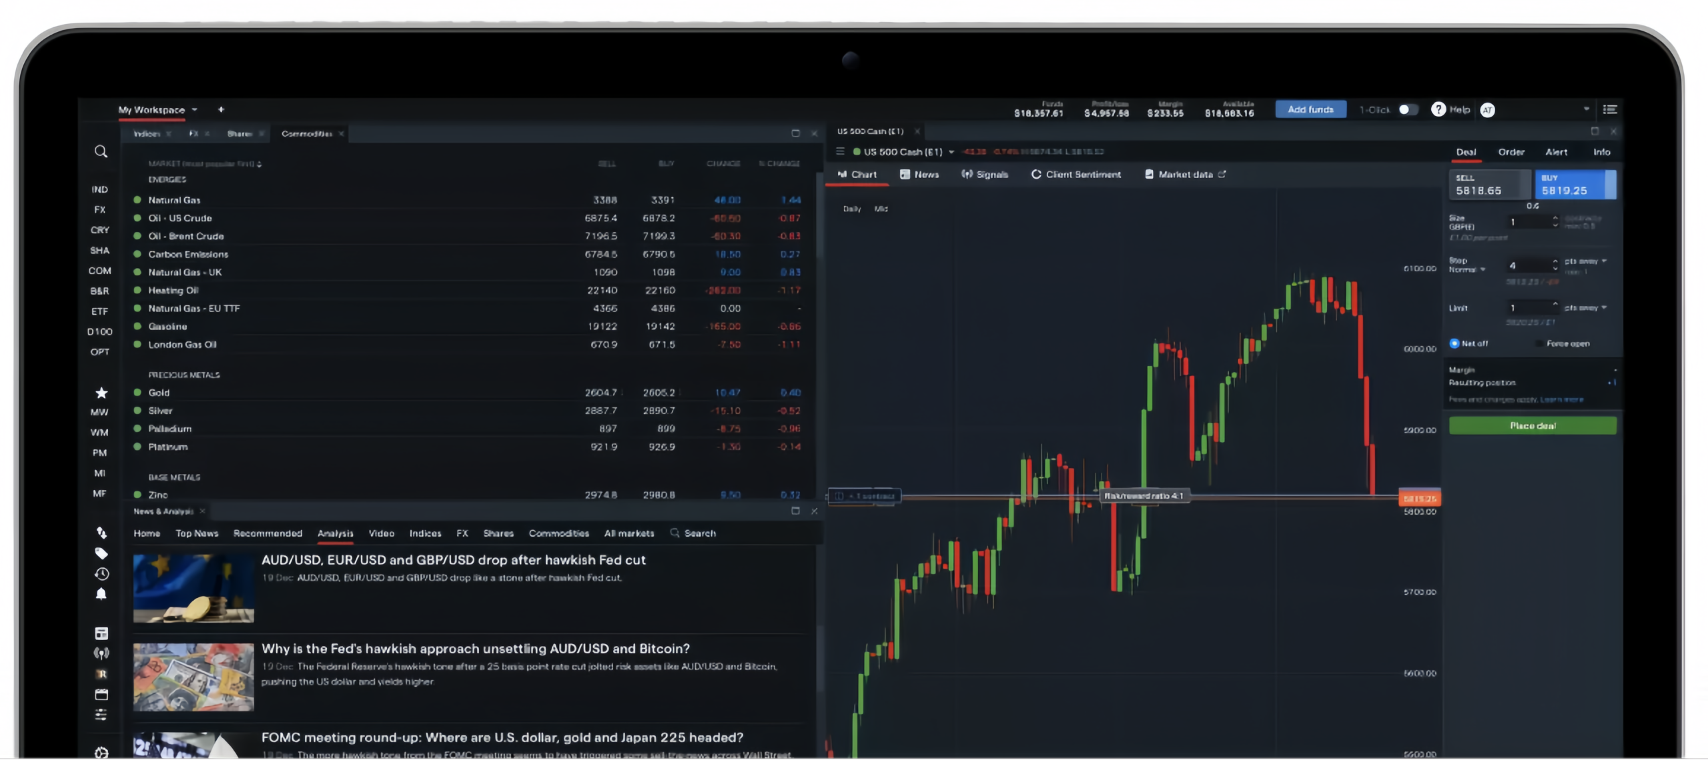Viewport: 1708px width, 760px height.
Task: Open the favourites star icon in sidebar
Action: tap(101, 393)
